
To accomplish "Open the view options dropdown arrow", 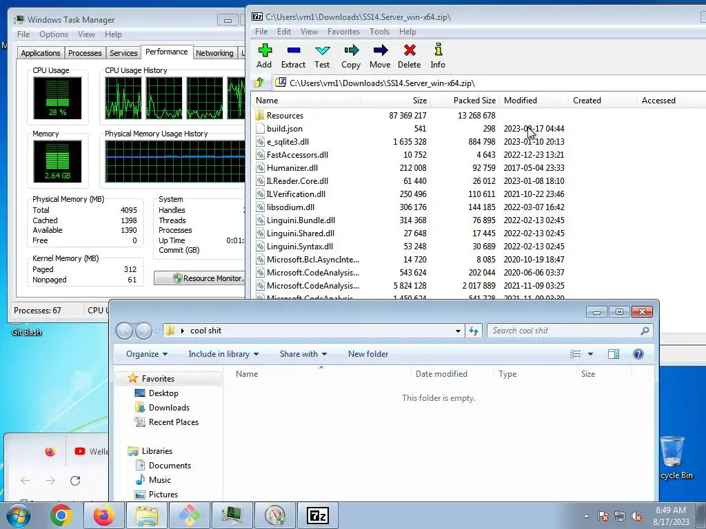I will 590,354.
